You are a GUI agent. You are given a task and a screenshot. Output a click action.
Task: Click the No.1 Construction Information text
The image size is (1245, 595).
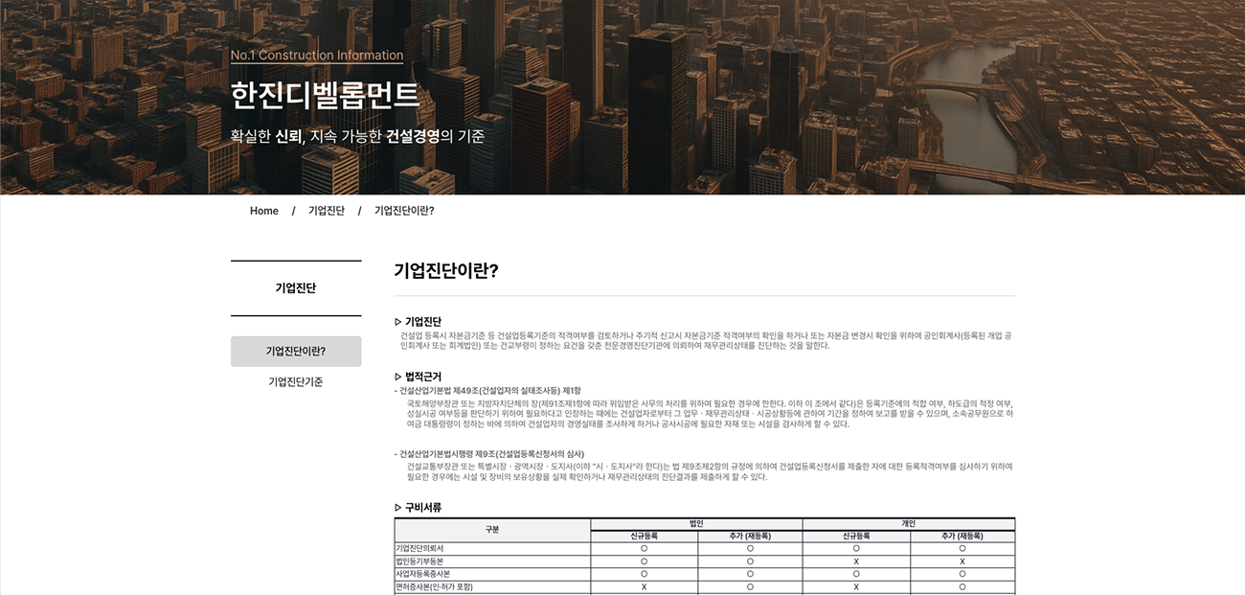click(x=317, y=56)
